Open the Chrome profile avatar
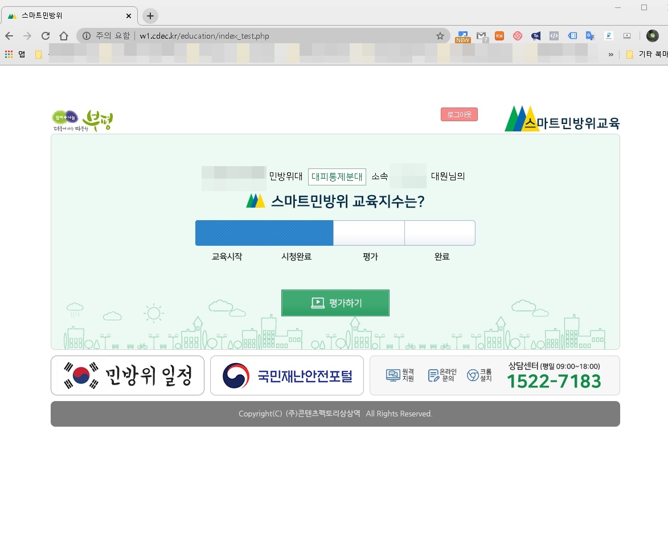 coord(652,36)
